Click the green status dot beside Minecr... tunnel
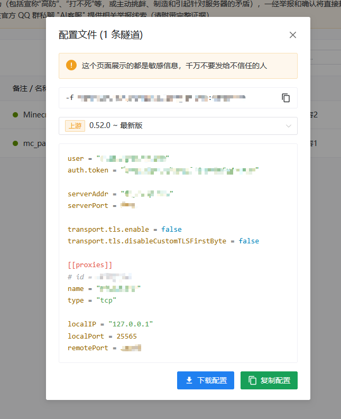This screenshot has width=341, height=419. click(15, 115)
